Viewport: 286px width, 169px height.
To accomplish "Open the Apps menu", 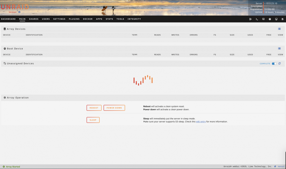I will (x=99, y=19).
